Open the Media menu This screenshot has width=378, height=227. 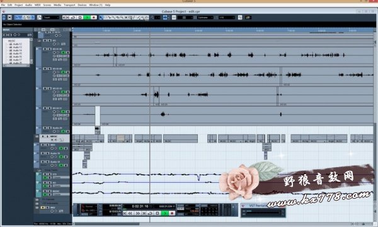click(x=57, y=5)
